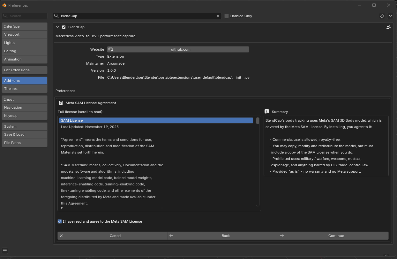
Task: Click the globe icon on website button
Action: 110,49
